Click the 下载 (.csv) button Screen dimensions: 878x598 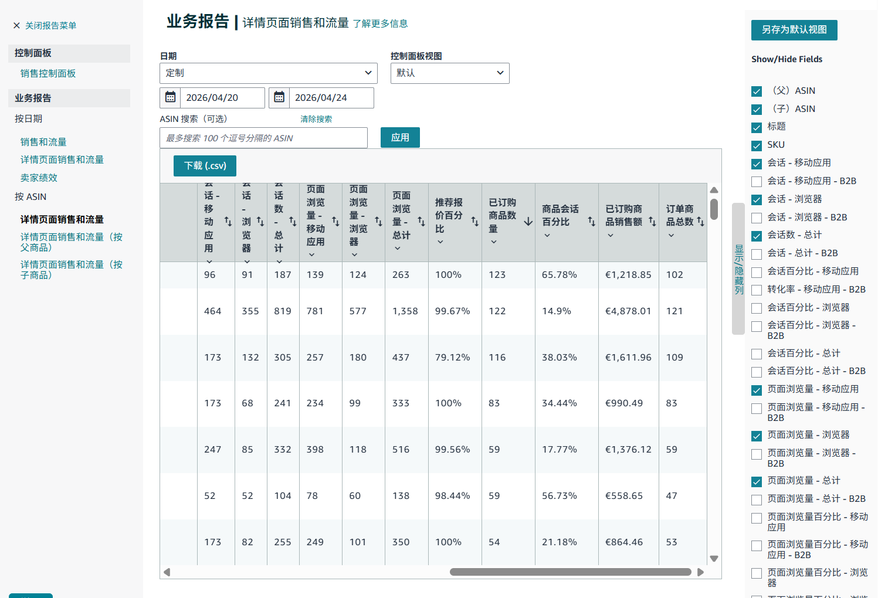coord(204,166)
